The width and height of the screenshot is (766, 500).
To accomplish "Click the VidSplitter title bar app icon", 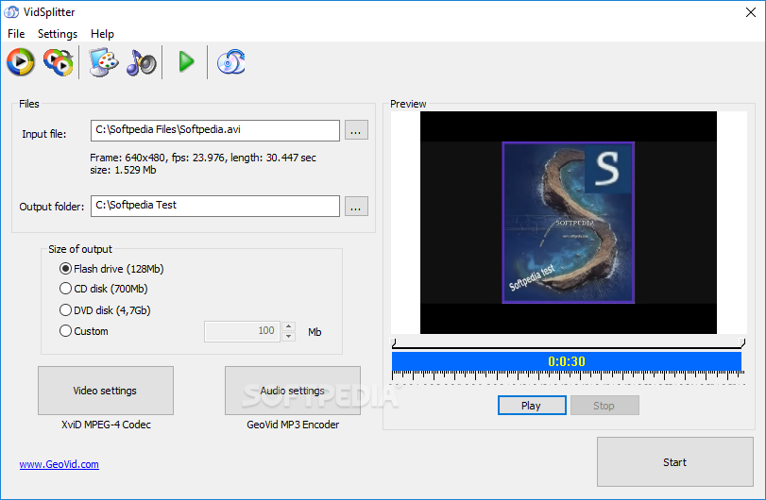I will (x=11, y=12).
